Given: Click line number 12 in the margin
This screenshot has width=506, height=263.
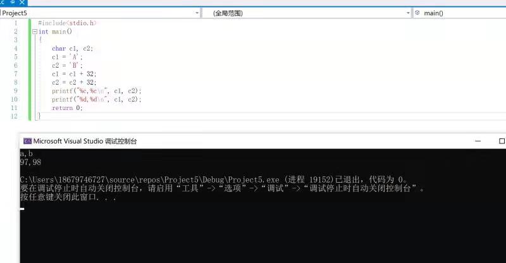Looking at the screenshot, I should coord(14,116).
